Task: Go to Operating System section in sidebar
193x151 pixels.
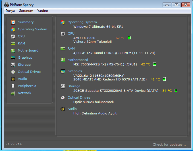Action: click(32, 29)
